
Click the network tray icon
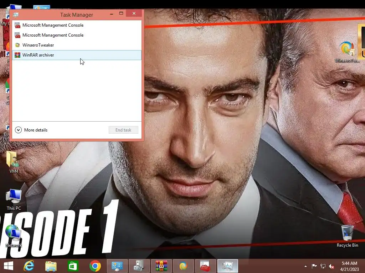[x=323, y=266]
